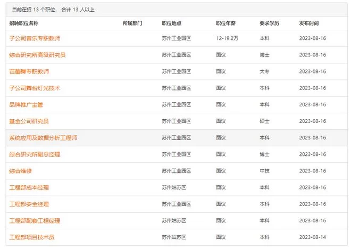The height and width of the screenshot is (249, 351).
Task: Open the 工程部项目技术员 job posting
Action: tap(32, 237)
